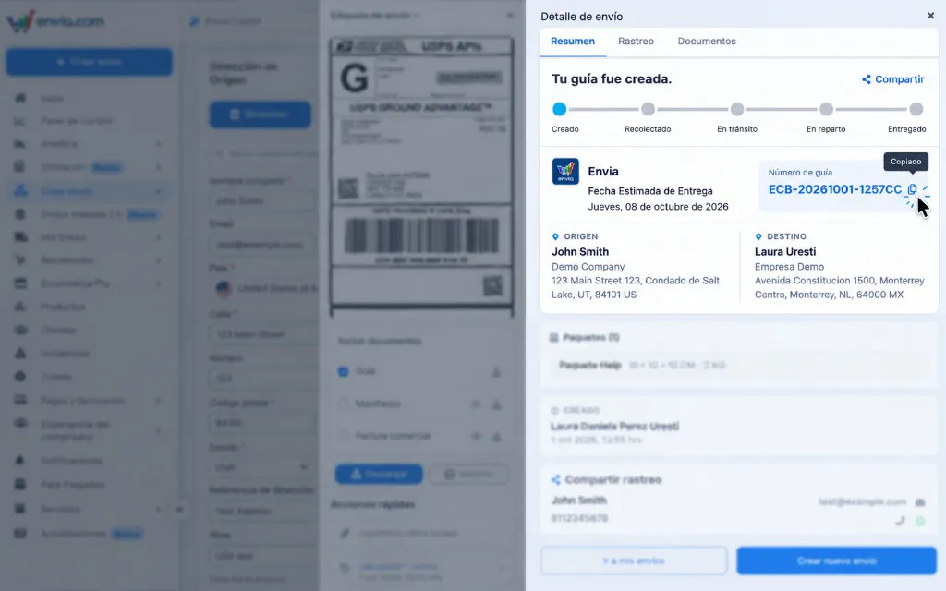Screen dimensions: 946x591
Task: Open Clientes from its sidebar icon
Action: [x=20, y=330]
